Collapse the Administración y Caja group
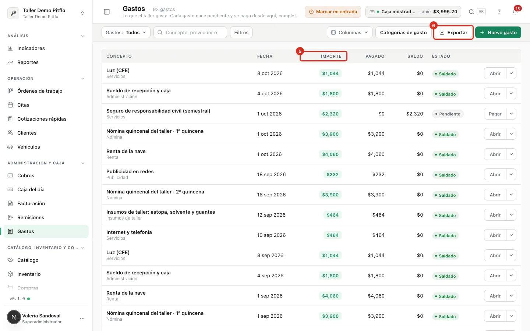The height and width of the screenshot is (331, 530). coord(83,163)
